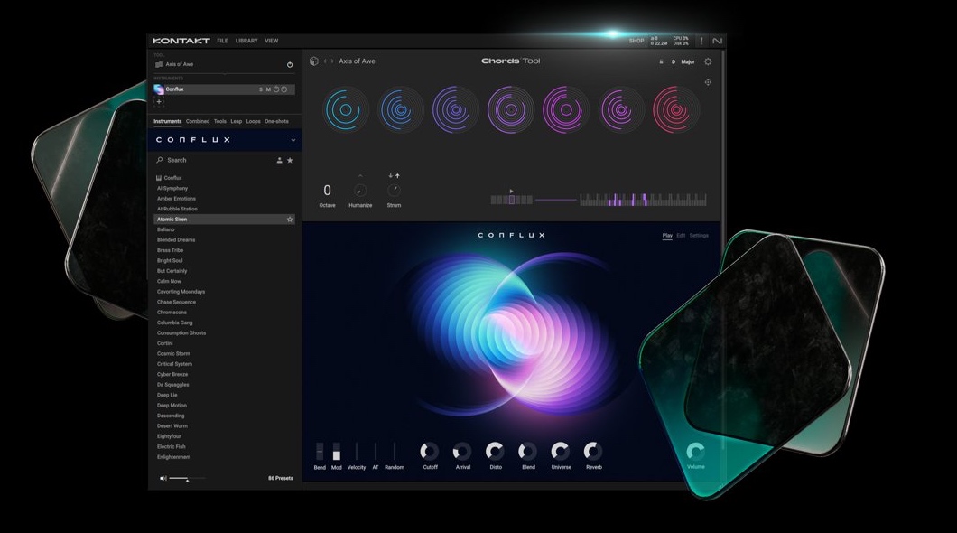Click the Bend wheel slider
957x533 pixels.
coord(320,451)
